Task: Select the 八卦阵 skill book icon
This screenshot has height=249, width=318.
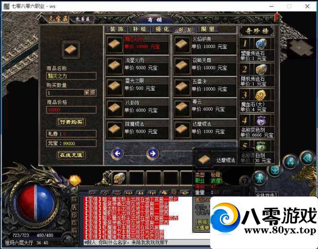Action: [114, 108]
